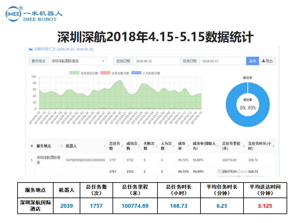This screenshot has height=223, width=306.
Task: Click the IMEE circular logo icon
Action: click(x=13, y=14)
